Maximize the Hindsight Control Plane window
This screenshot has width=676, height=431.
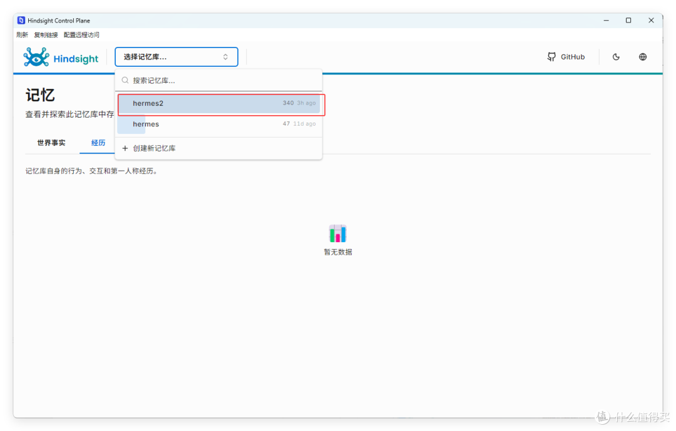628,20
